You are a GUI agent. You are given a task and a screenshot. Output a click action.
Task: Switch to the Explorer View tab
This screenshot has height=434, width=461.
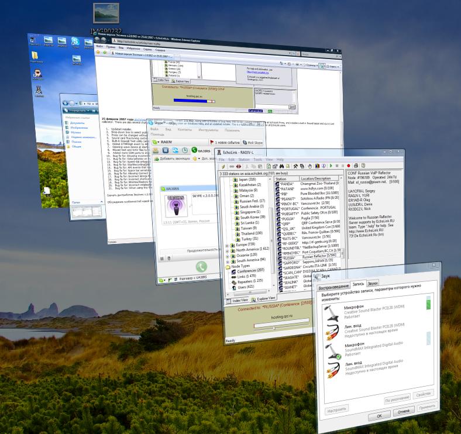point(263,299)
